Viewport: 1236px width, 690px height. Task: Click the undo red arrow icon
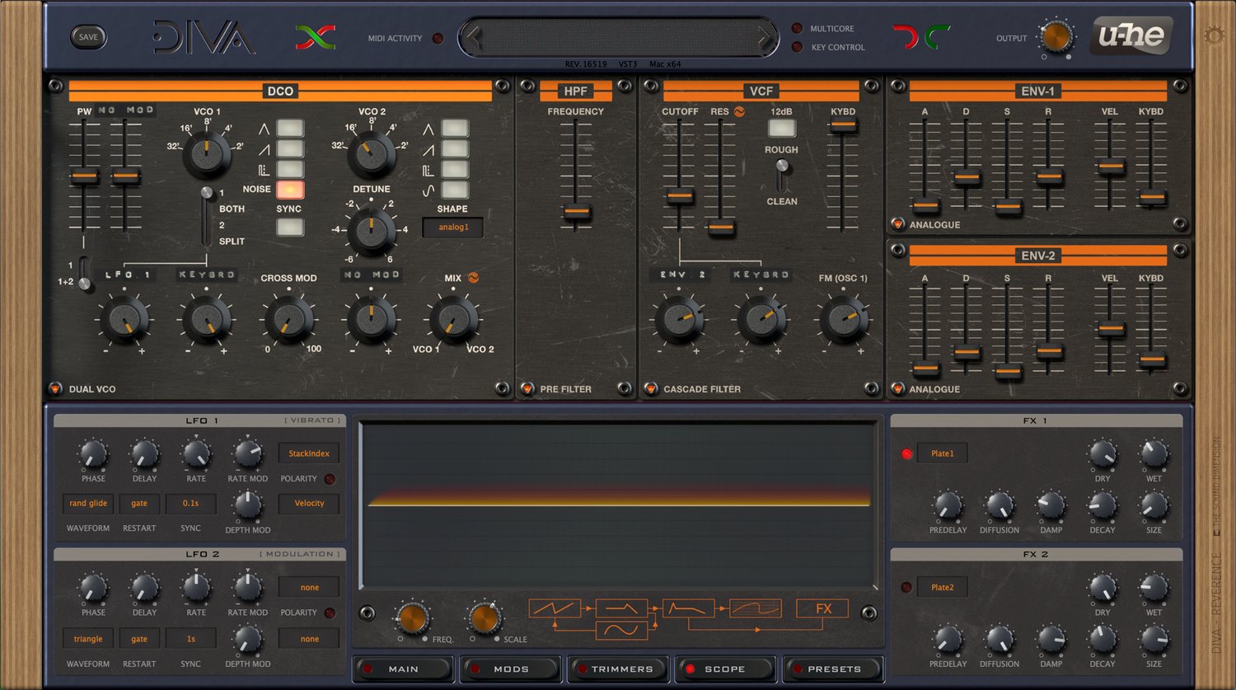click(x=906, y=37)
